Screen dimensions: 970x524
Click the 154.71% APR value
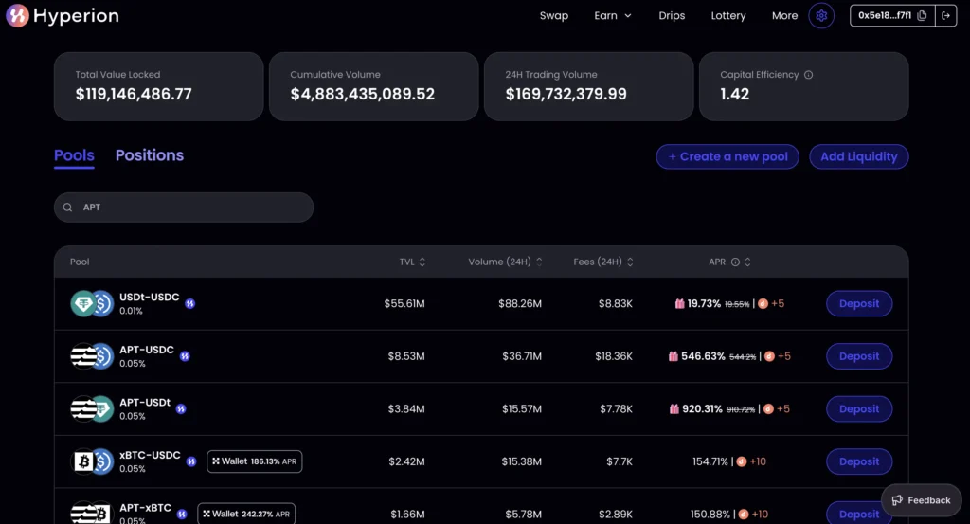(x=710, y=461)
